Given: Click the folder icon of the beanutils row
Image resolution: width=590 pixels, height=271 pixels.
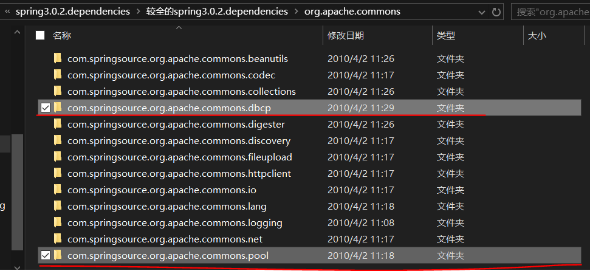Looking at the screenshot, I should coord(58,59).
